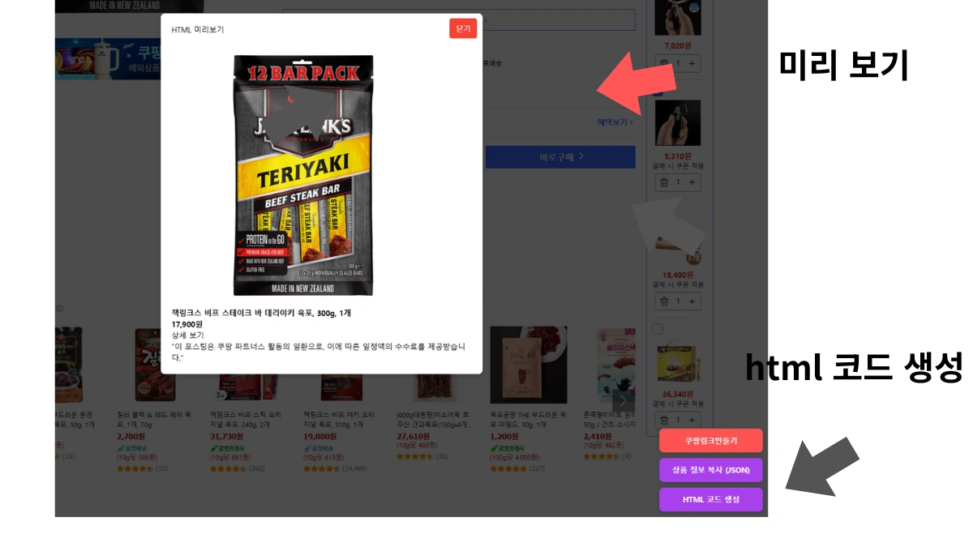Click the 상품 정보 복사 (JSON) button
This screenshot has width=973, height=547.
tap(711, 470)
